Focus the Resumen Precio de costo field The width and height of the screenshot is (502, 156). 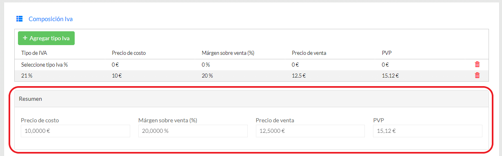tap(76, 131)
